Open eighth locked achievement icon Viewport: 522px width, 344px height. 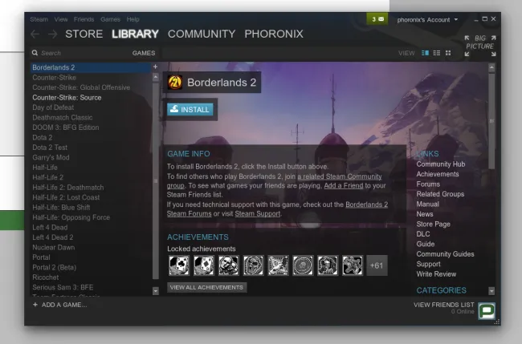click(x=353, y=265)
